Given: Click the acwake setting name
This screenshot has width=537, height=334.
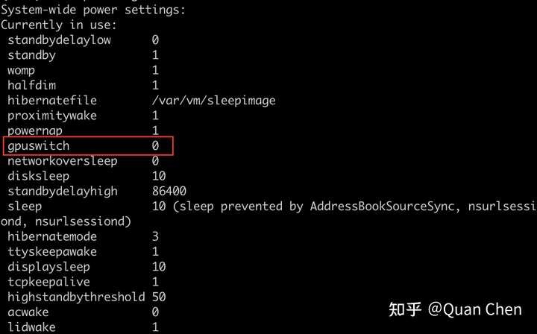Looking at the screenshot, I should (x=28, y=312).
